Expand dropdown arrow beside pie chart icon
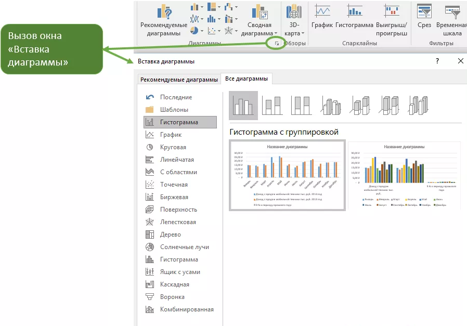This screenshot has width=467, height=326. 202,31
